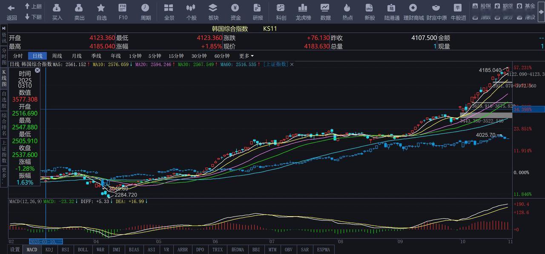Click the 期货 futures icon
This screenshot has width=545, height=254.
pyautogui.click(x=504, y=6)
